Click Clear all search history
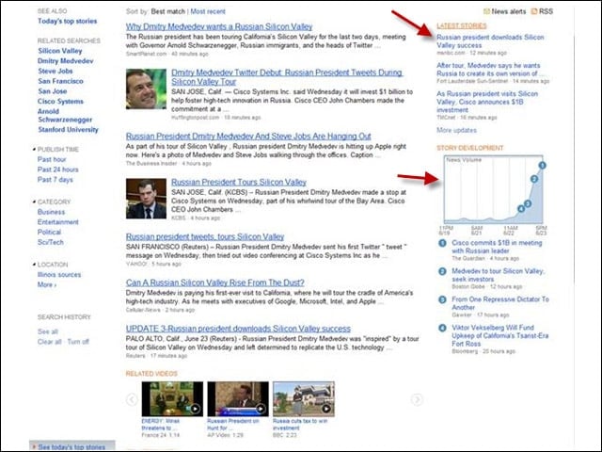Screen dimensions: 602x452 49,342
